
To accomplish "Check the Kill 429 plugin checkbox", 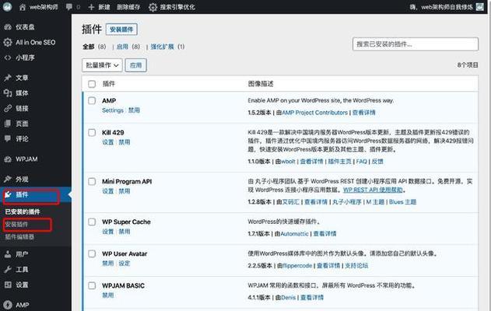I will pyautogui.click(x=92, y=132).
